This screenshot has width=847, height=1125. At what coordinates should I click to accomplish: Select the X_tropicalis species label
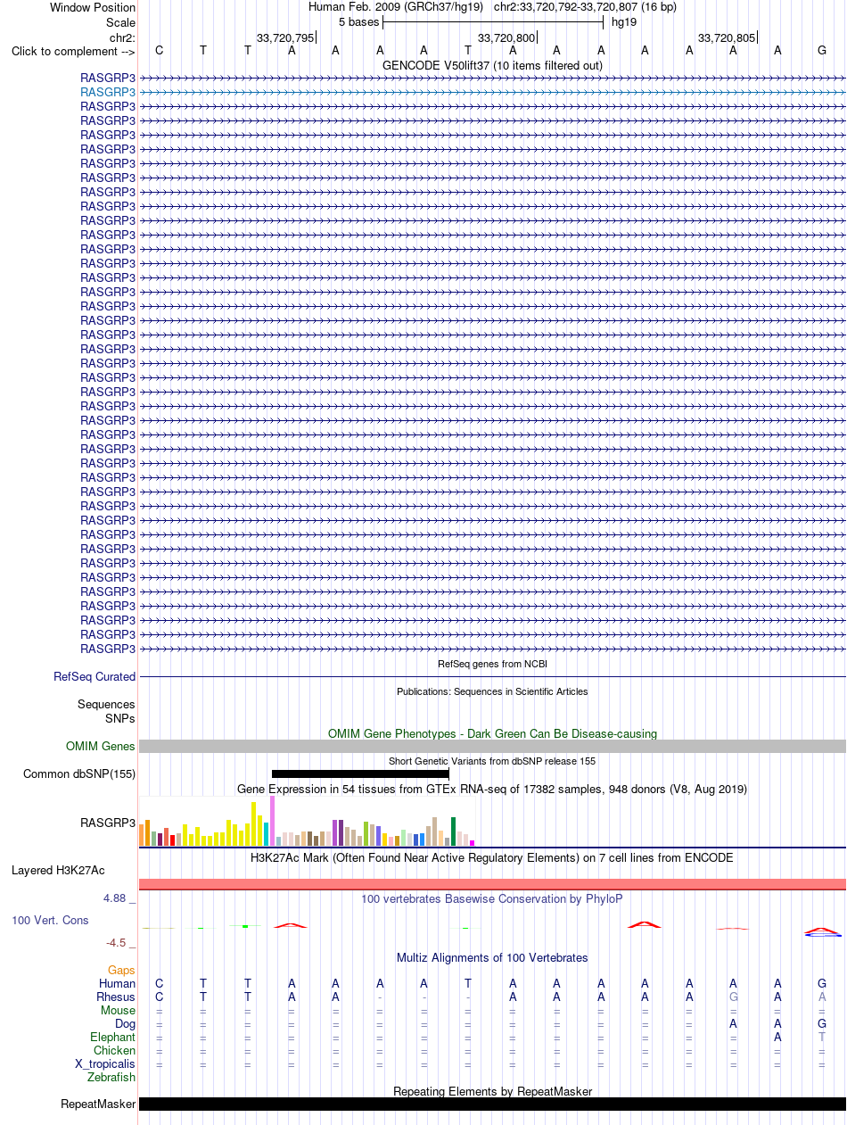pyautogui.click(x=105, y=1064)
